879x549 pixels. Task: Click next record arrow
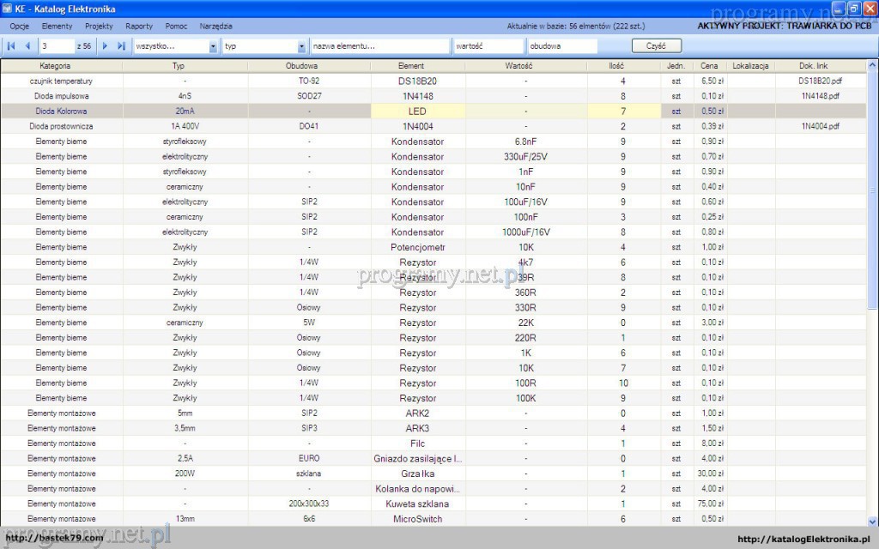point(106,46)
